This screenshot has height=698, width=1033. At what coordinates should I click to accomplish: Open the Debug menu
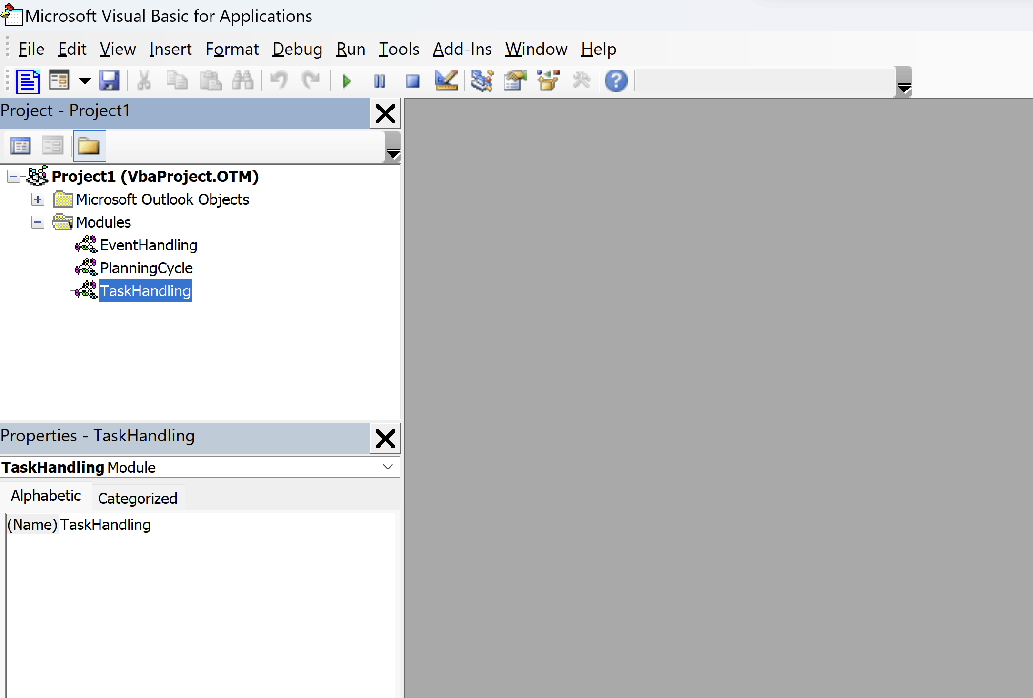[x=298, y=49]
